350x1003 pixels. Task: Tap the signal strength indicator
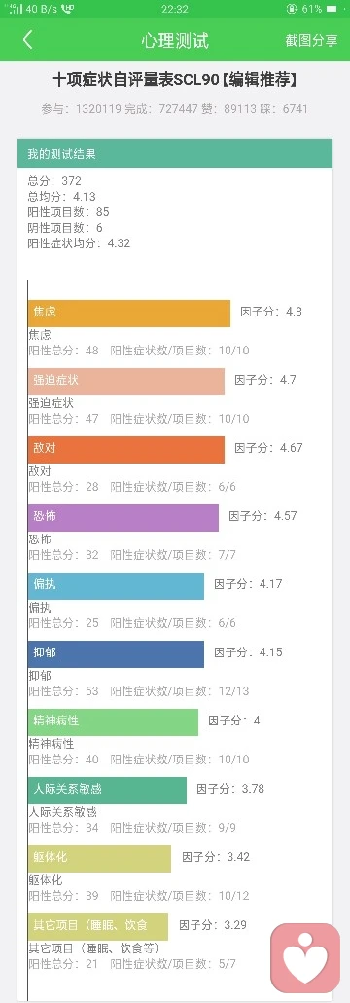coord(16,9)
